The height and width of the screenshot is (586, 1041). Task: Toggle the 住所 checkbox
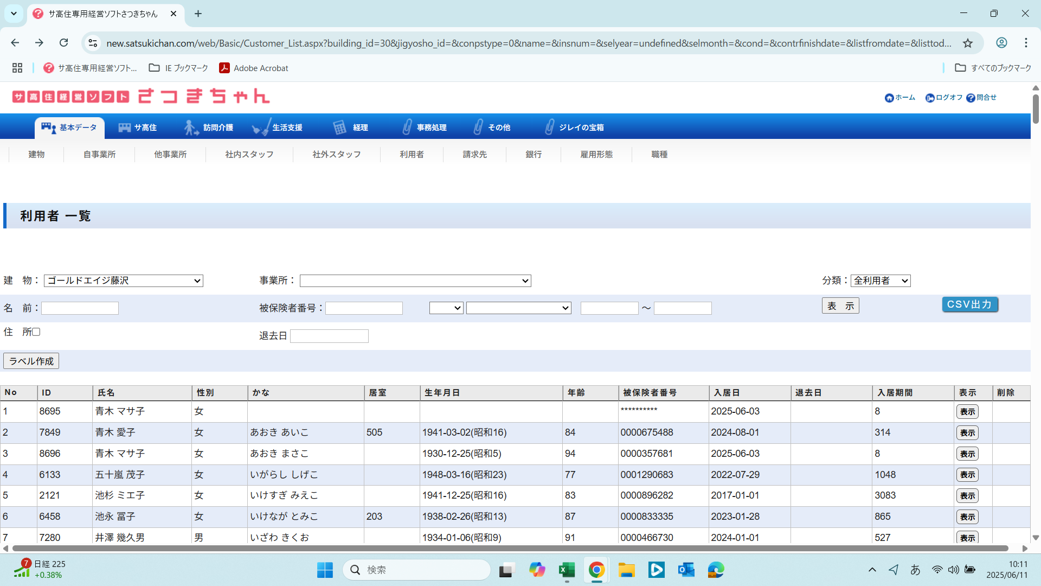[x=36, y=332]
